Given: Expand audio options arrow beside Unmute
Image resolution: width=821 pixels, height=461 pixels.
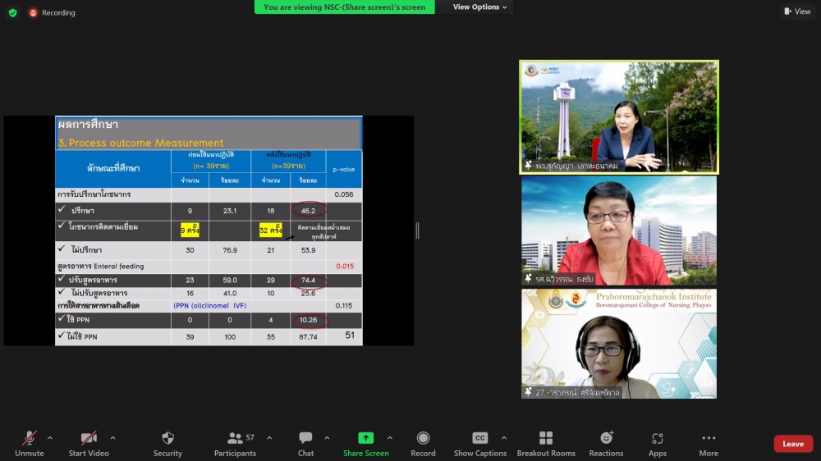Looking at the screenshot, I should click(50, 437).
